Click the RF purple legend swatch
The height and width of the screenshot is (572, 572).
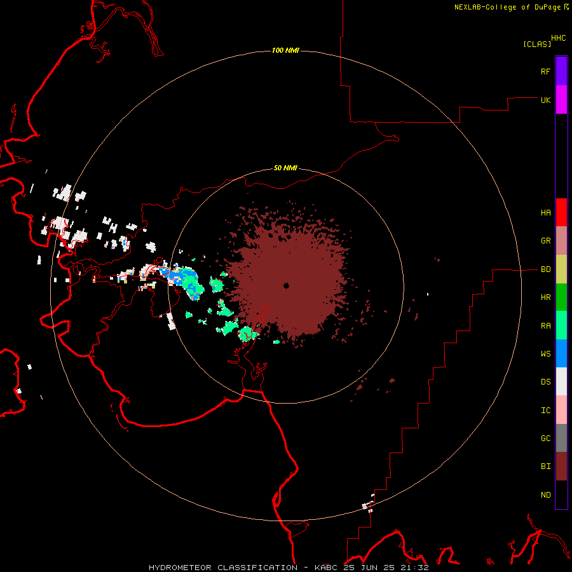tap(561, 71)
